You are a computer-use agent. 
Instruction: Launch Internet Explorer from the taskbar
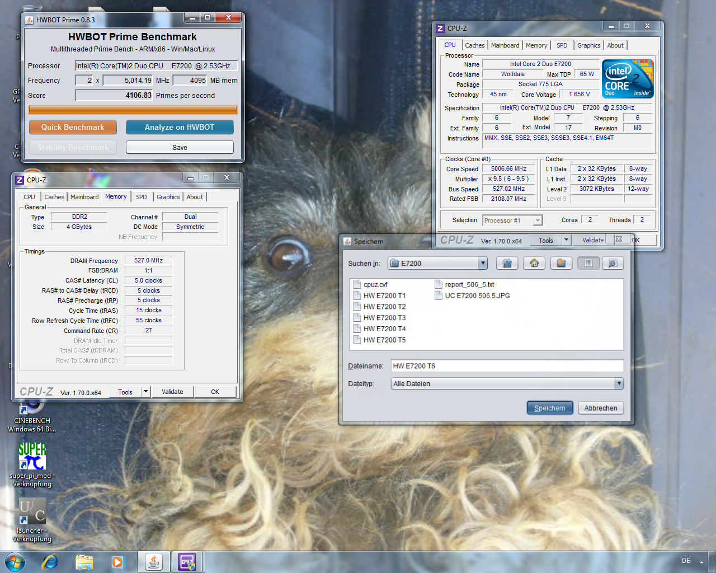pos(50,562)
